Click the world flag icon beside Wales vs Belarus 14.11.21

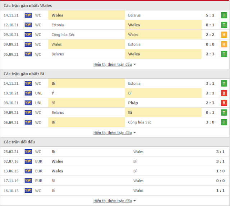[28, 15]
